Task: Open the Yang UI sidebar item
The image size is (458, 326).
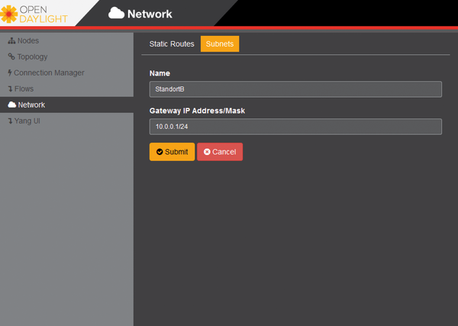Action: pos(26,121)
